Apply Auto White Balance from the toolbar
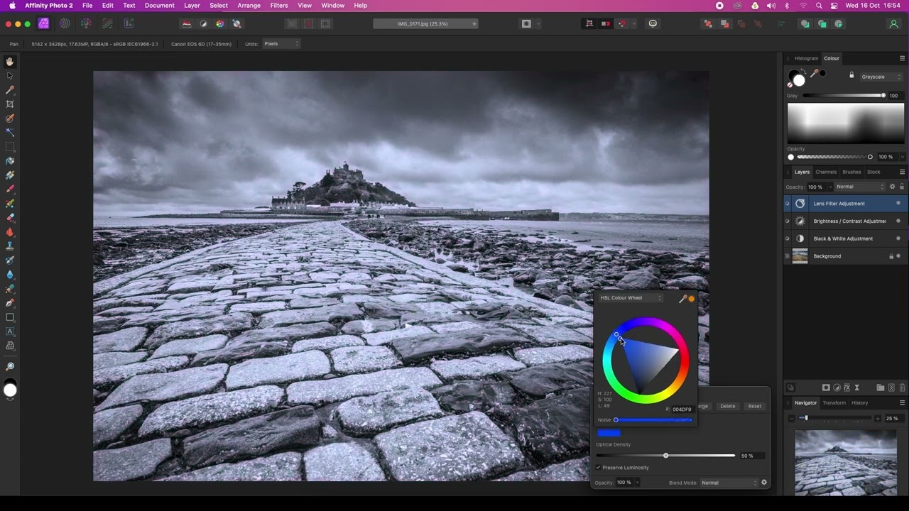The height and width of the screenshot is (511, 909). [236, 23]
